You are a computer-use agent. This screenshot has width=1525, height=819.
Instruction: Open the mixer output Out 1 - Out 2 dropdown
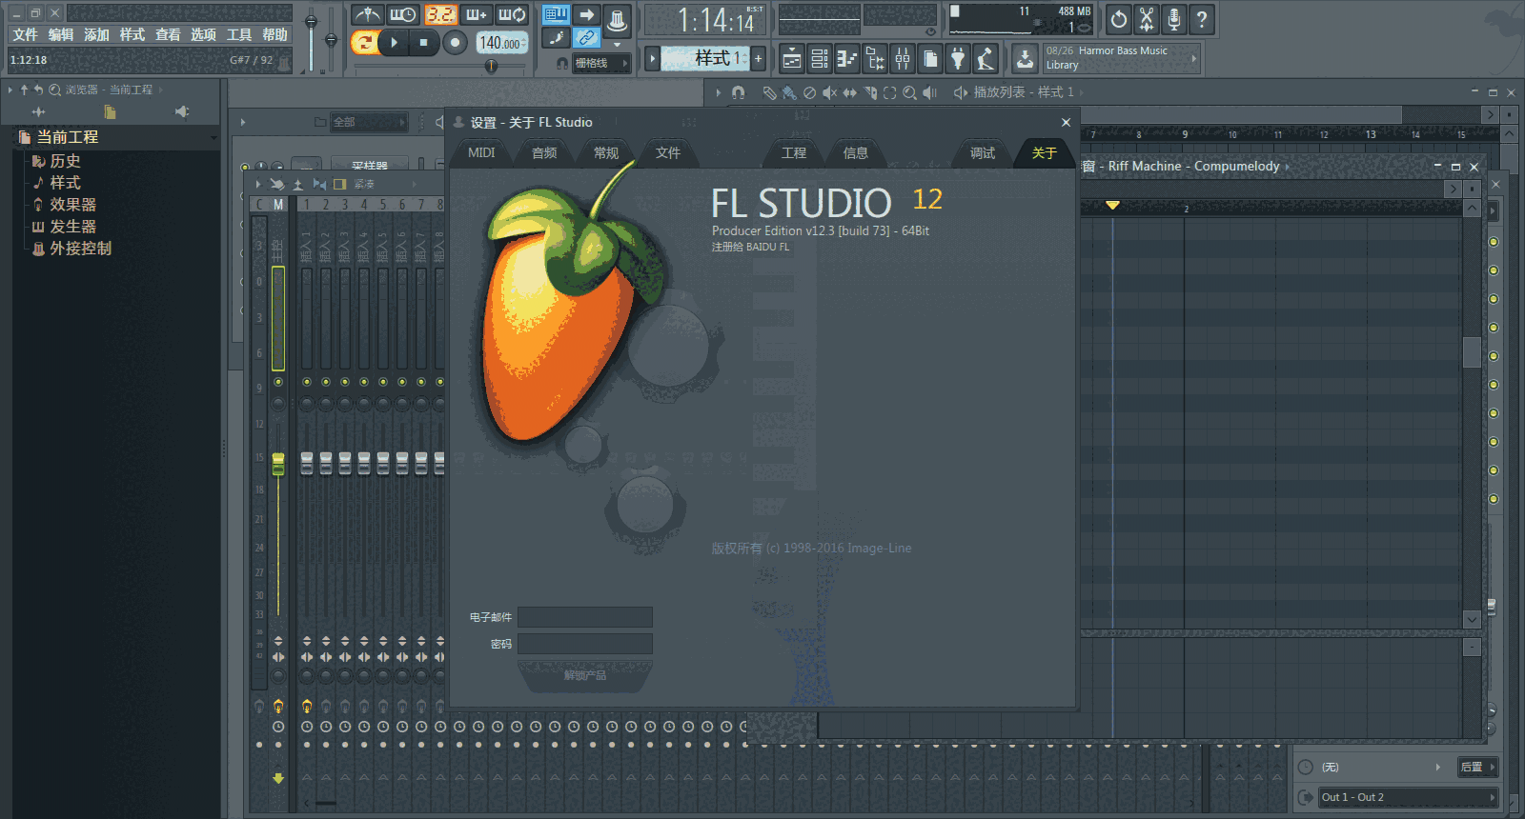(x=1408, y=797)
